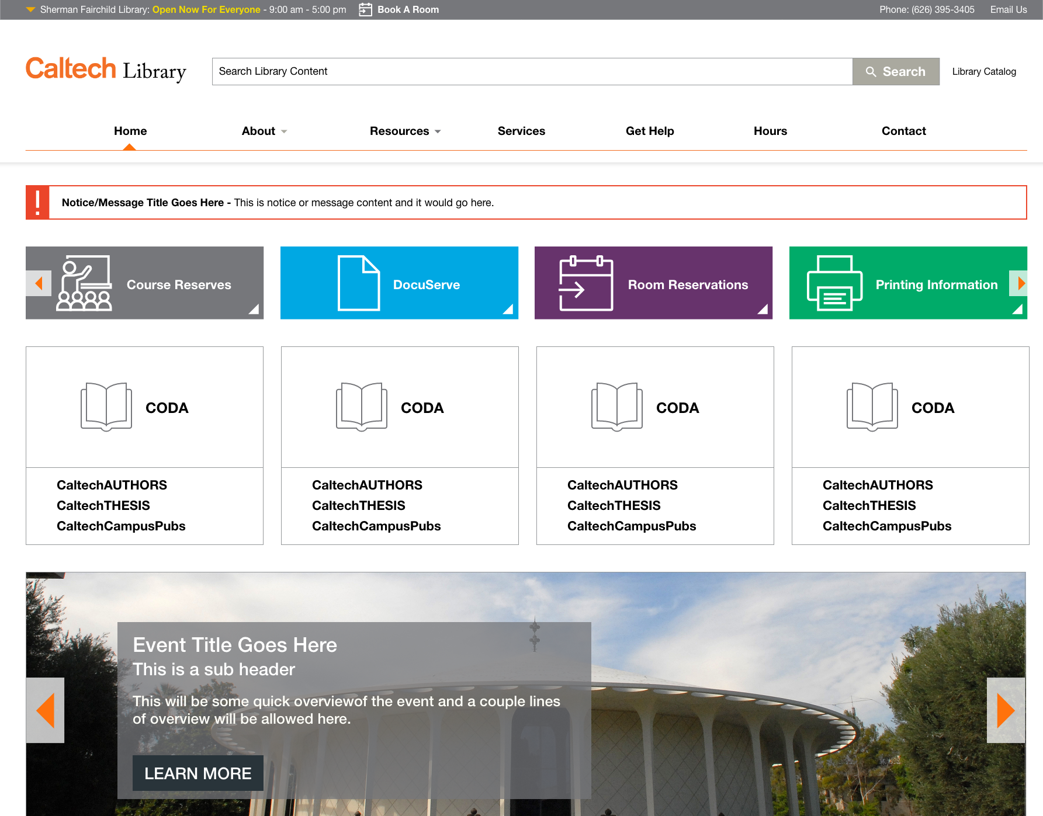Show next event slide with right arrow
1043x816 pixels.
[x=1006, y=710]
